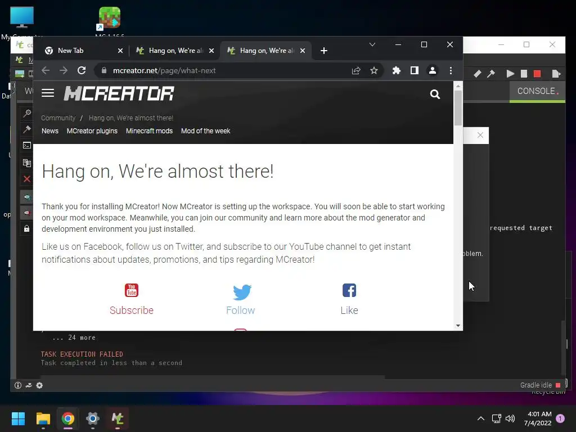Click the TASK EXECUTION FAILED console line
The height and width of the screenshot is (432, 576).
coord(82,354)
